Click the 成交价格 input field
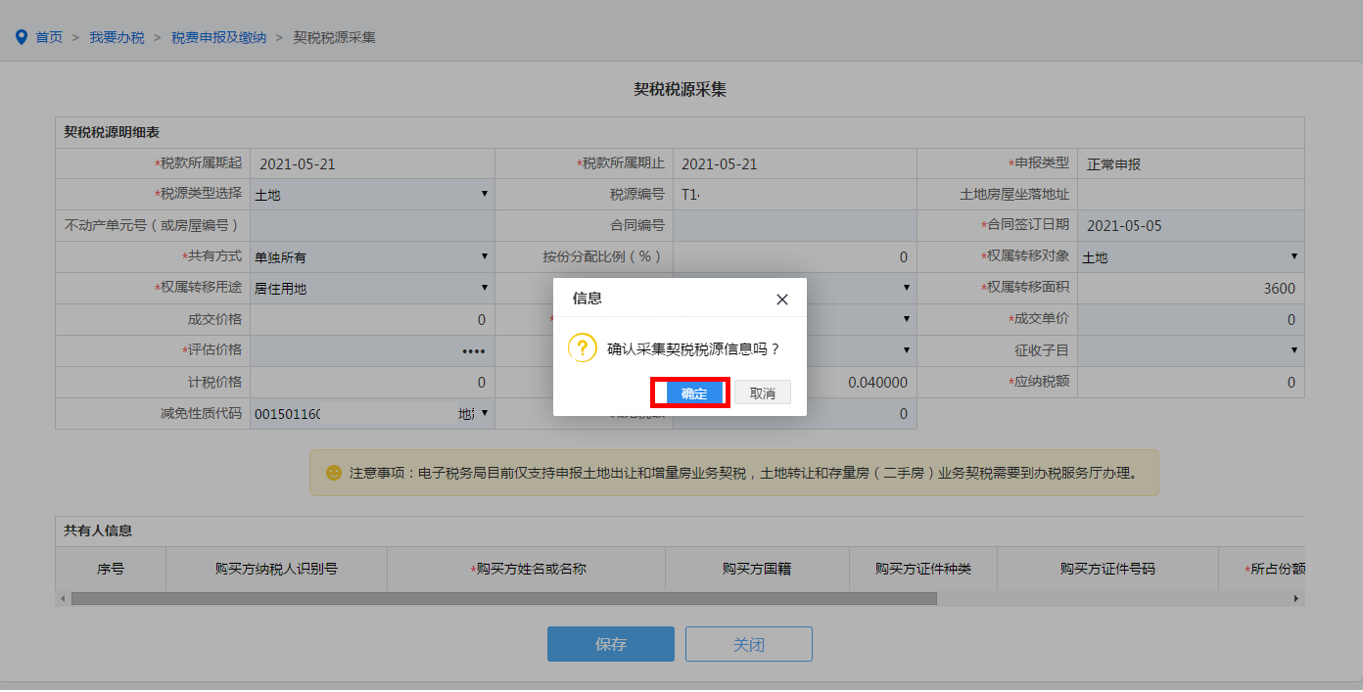 pos(372,320)
